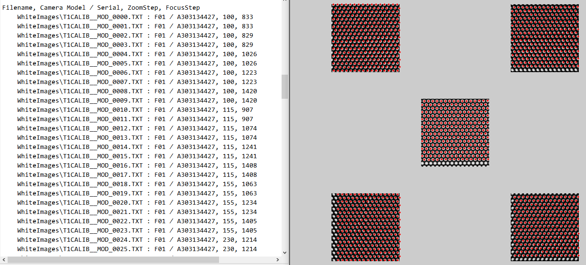
Task: Click the T1CALIB__MOD_0019.TXT entry
Action: point(137,193)
